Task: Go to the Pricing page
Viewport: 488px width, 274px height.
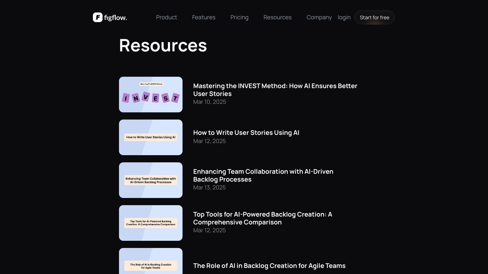Action: [x=239, y=17]
